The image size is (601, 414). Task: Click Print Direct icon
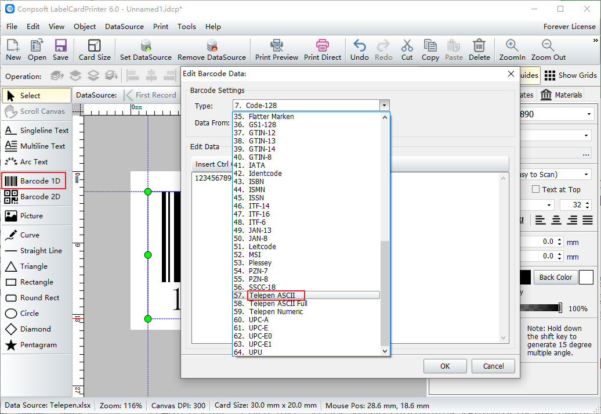323,50
